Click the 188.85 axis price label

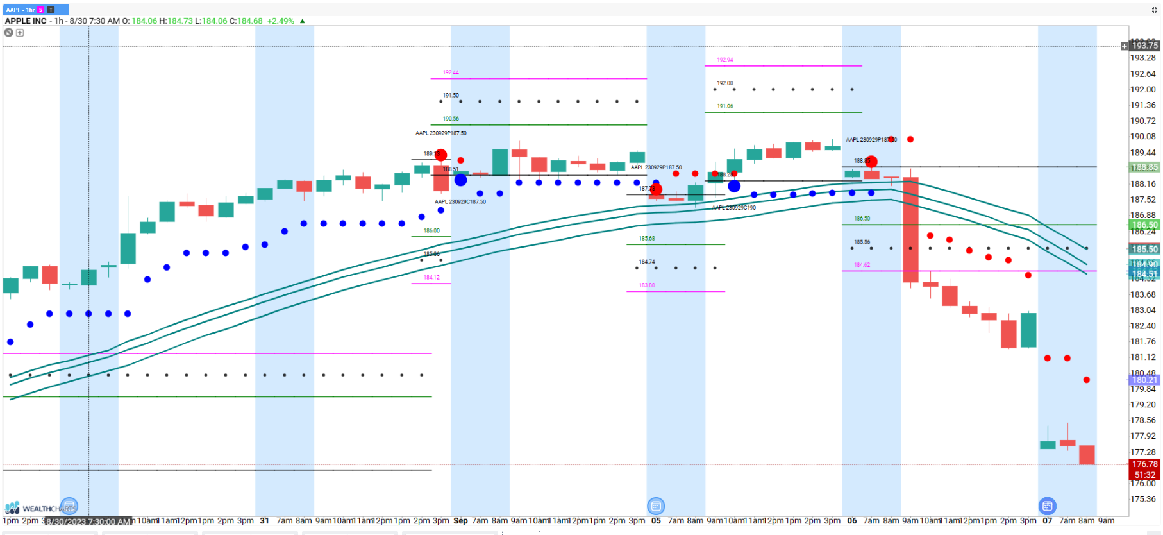pos(1144,167)
